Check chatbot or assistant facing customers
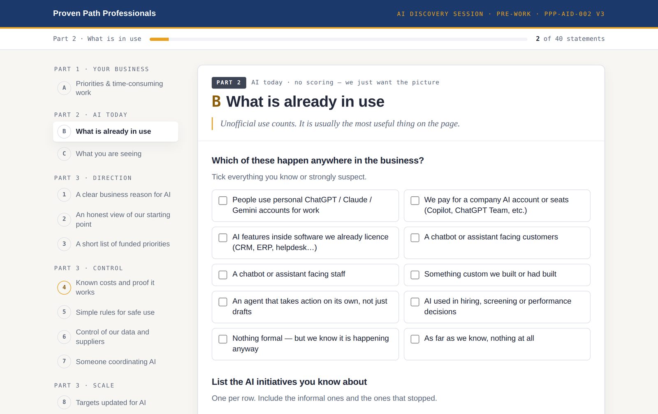Viewport: 658px width, 414px height. [x=415, y=237]
